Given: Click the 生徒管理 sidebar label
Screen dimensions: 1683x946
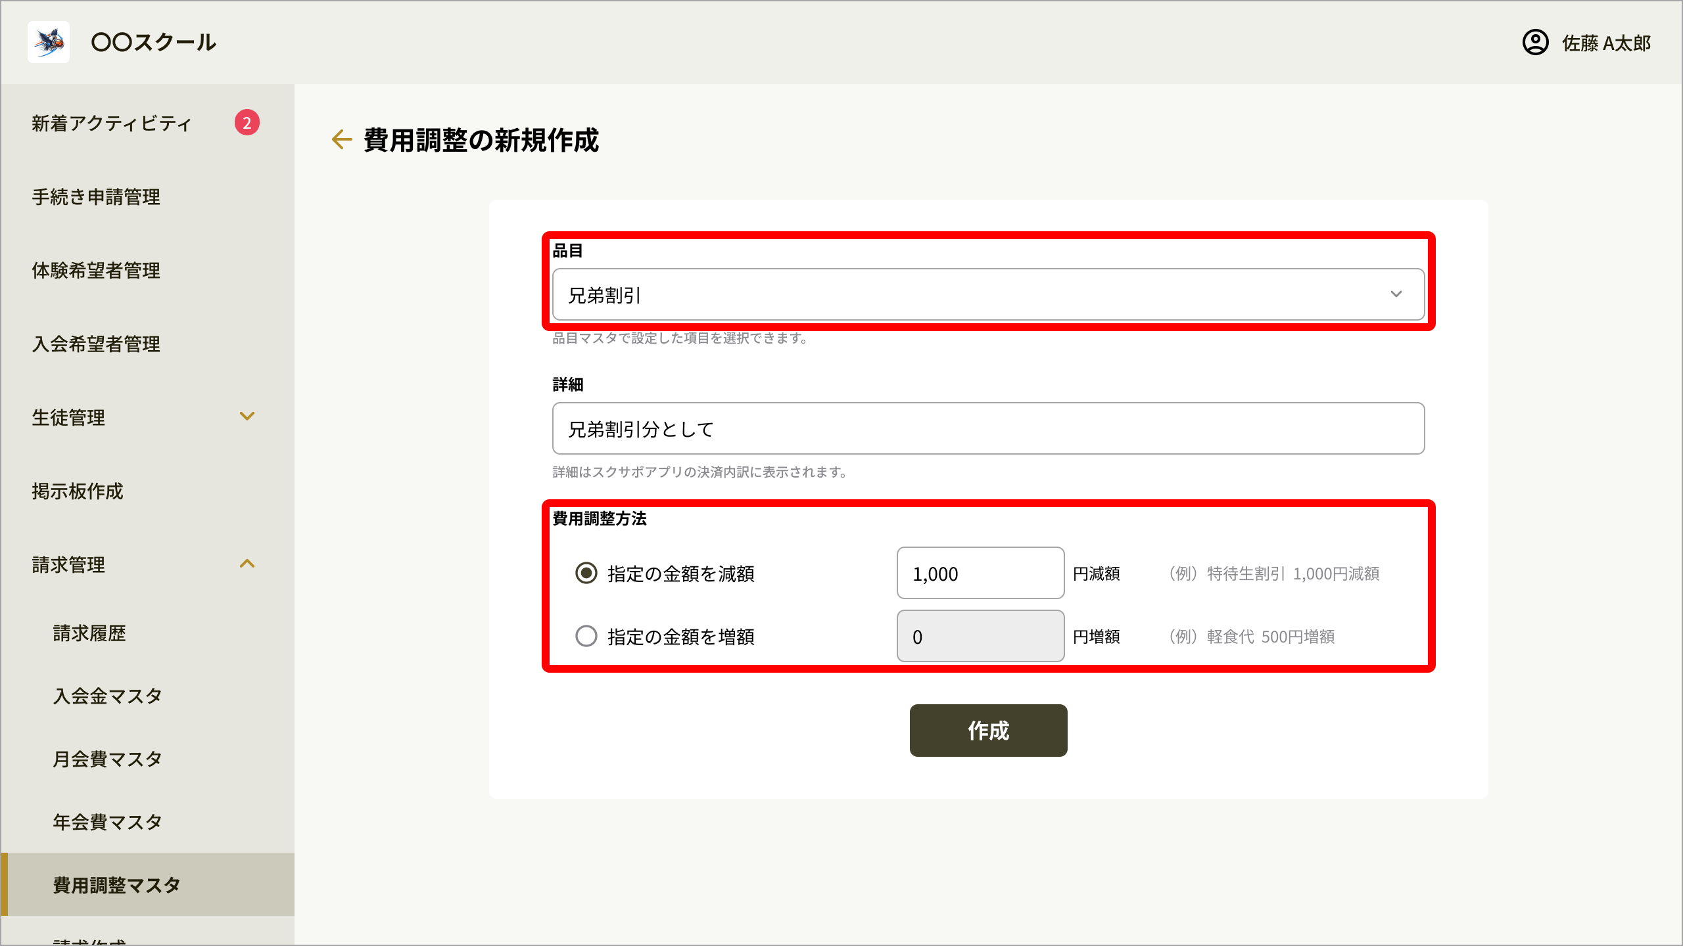Looking at the screenshot, I should 68,417.
